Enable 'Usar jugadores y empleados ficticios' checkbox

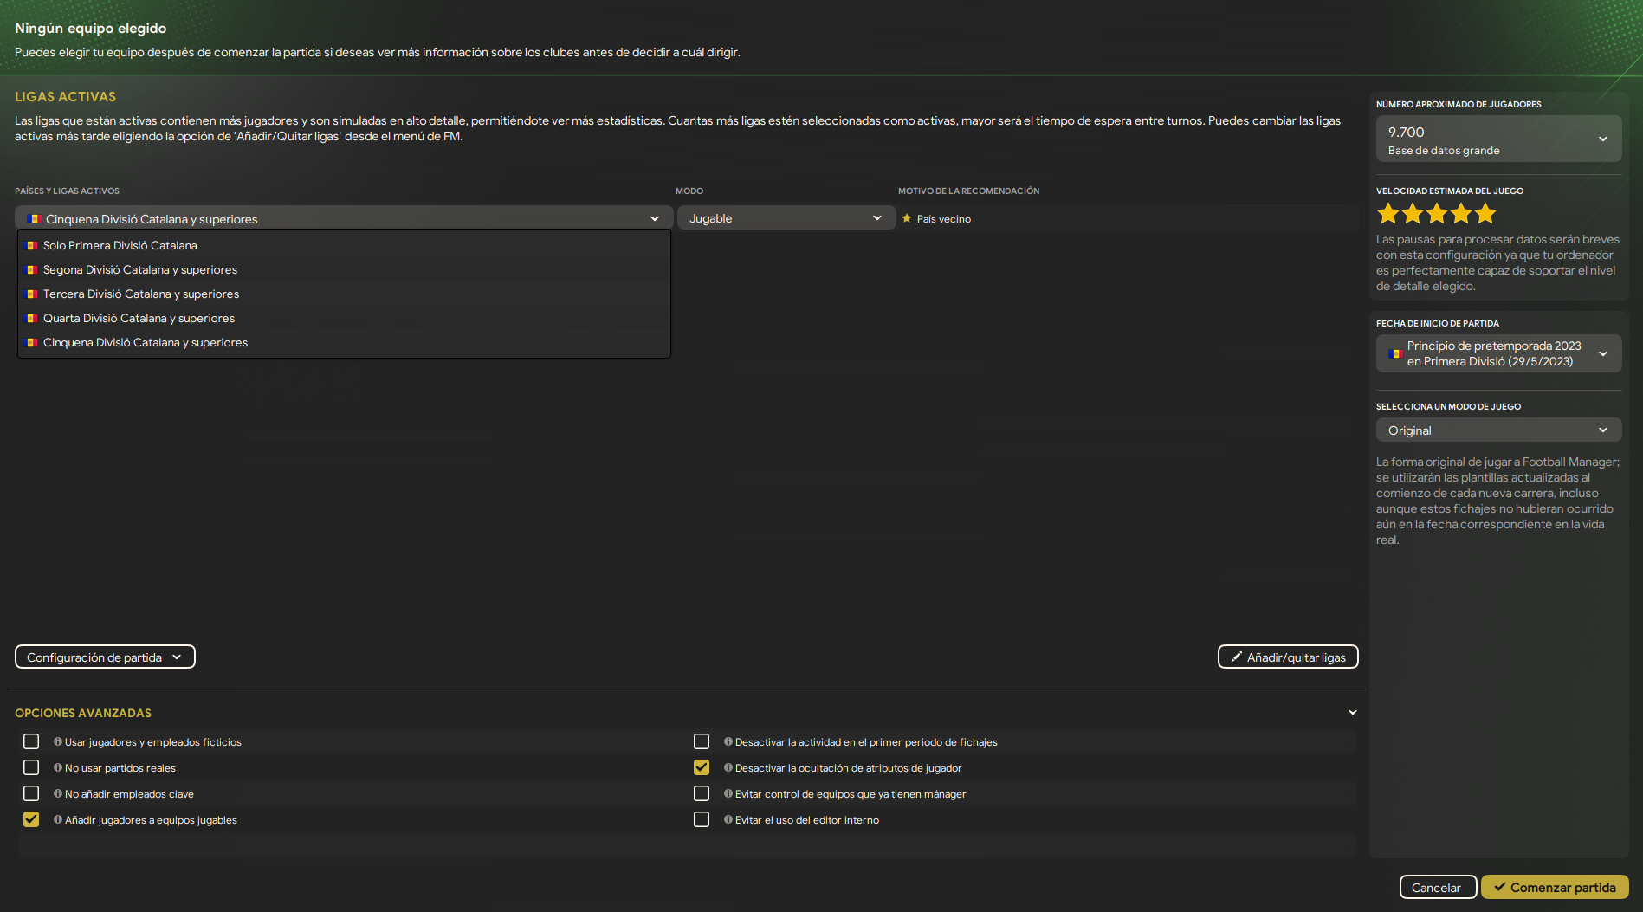31,742
